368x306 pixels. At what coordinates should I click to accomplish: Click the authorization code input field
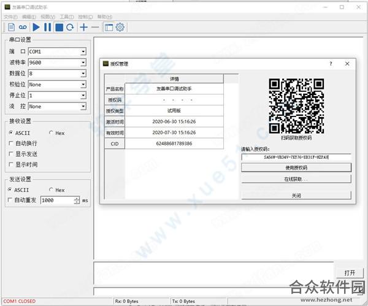click(296, 157)
